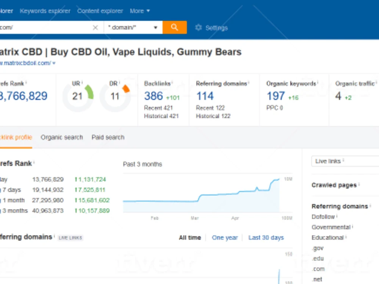Viewport: 379px width, 284px height.
Task: Clear the URL field with the X icon
Action: pyautogui.click(x=95, y=28)
